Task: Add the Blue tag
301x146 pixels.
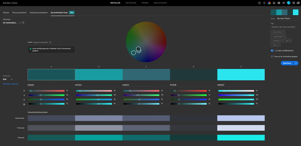Action: [x=288, y=41]
